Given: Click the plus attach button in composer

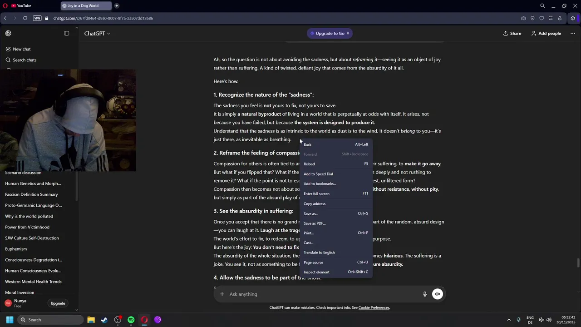Looking at the screenshot, I should pos(222,294).
